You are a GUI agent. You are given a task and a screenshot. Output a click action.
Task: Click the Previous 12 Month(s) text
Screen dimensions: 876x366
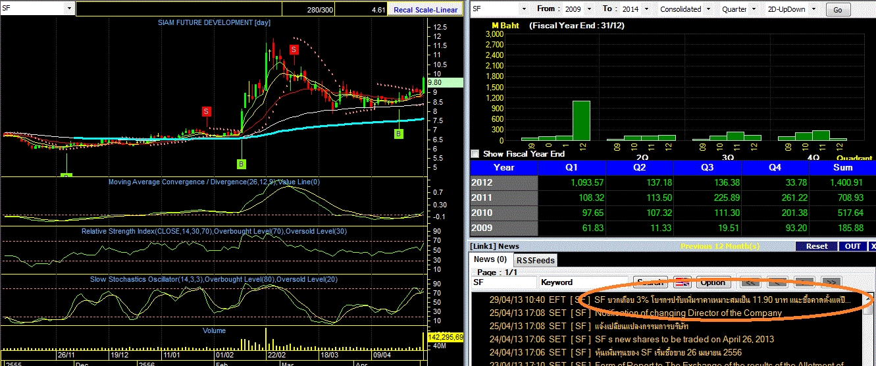pyautogui.click(x=720, y=246)
